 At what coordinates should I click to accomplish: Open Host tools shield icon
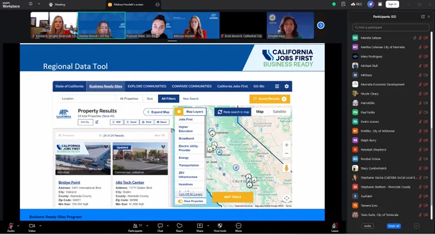219,226
